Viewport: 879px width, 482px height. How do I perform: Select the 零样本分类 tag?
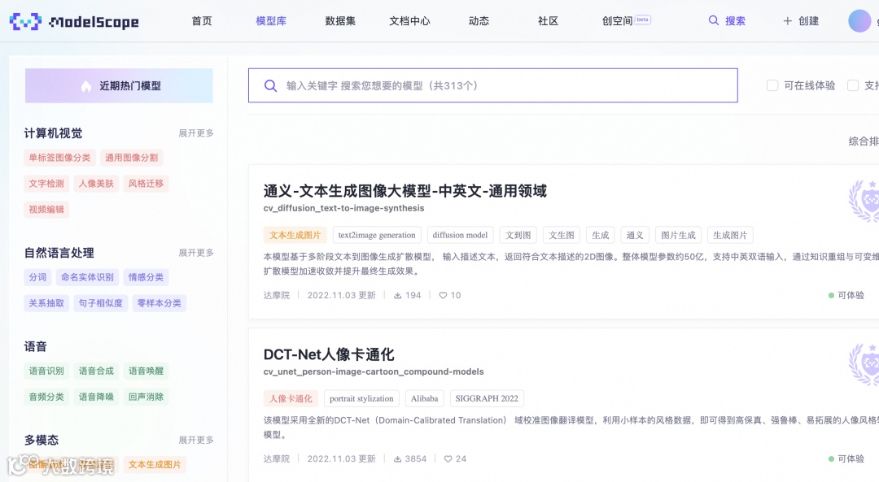point(160,303)
